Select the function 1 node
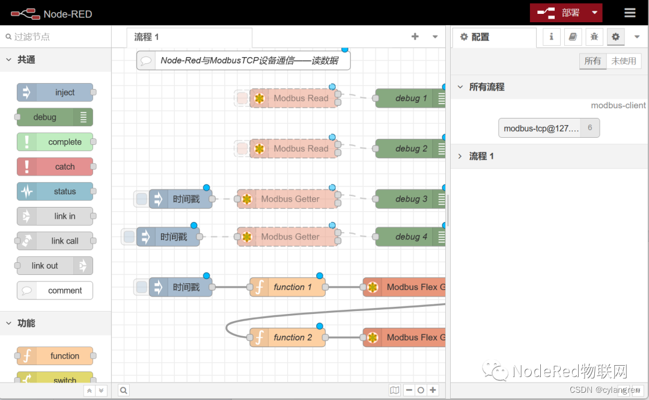 (x=287, y=287)
